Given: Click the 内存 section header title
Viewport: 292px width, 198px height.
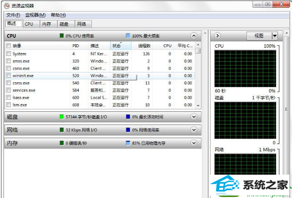Looking at the screenshot, I should coord(12,143).
